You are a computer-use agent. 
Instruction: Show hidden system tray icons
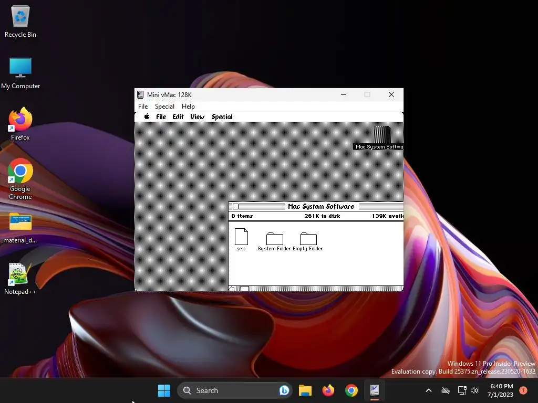pos(429,390)
